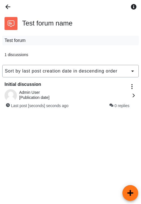Click the orange forum activity icon

11,24
